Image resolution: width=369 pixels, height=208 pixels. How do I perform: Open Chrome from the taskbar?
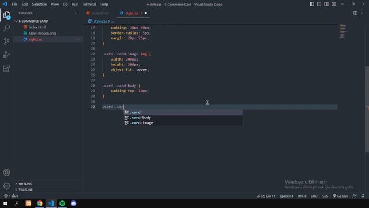click(x=40, y=203)
